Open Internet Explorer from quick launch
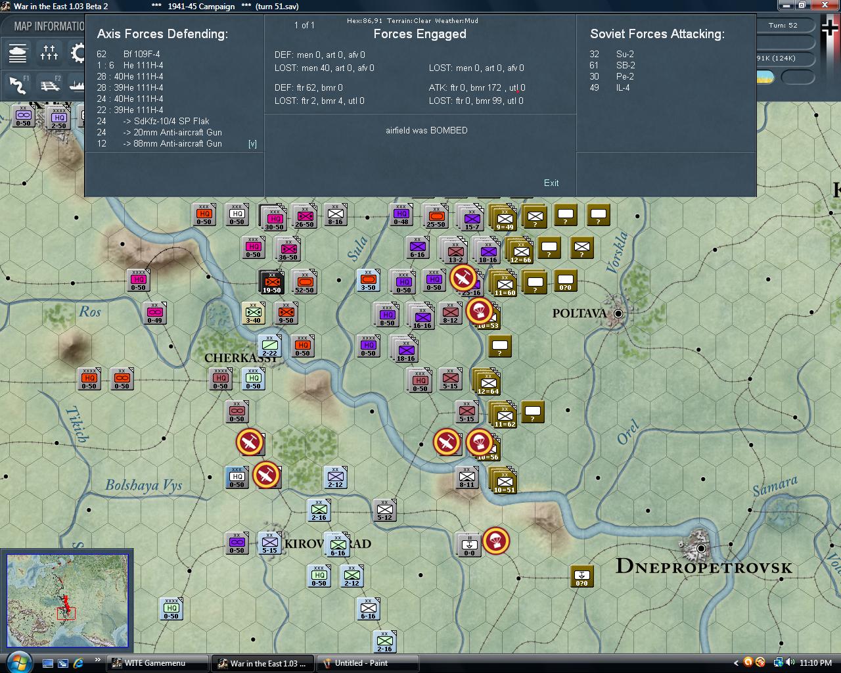 point(78,662)
